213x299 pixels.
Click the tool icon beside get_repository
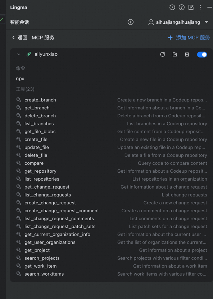pyautogui.click(x=19, y=171)
